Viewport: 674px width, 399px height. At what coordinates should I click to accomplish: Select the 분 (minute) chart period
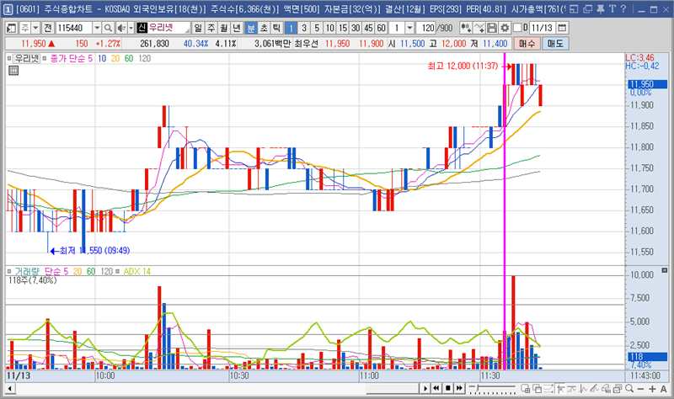251,28
